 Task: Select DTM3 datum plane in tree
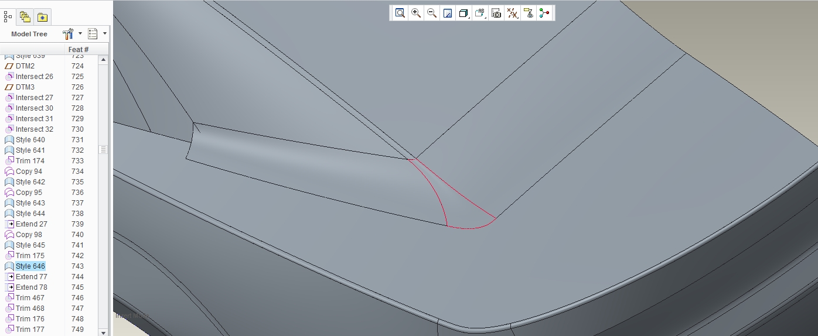pyautogui.click(x=25, y=87)
